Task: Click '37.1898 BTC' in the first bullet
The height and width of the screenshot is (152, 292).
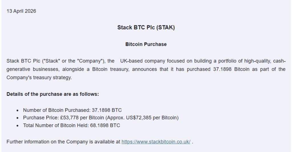Action: pyautogui.click(x=107, y=110)
